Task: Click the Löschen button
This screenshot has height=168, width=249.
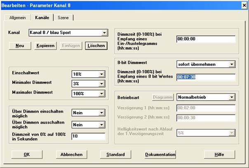Action: pos(95,46)
